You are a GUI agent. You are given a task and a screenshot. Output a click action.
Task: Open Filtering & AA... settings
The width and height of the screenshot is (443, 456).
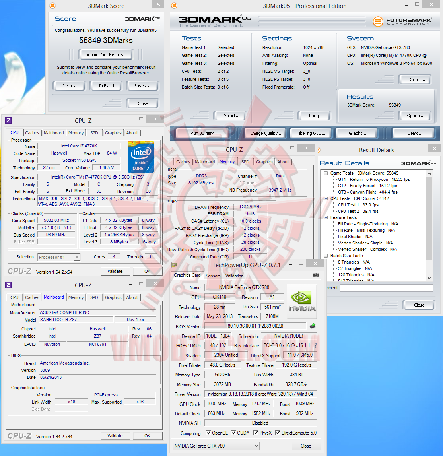point(311,133)
